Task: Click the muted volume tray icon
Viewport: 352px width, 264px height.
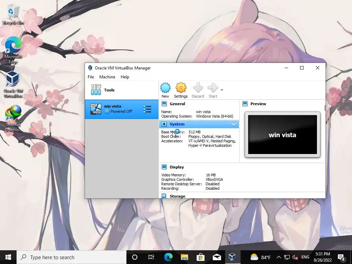Action: click(295, 257)
